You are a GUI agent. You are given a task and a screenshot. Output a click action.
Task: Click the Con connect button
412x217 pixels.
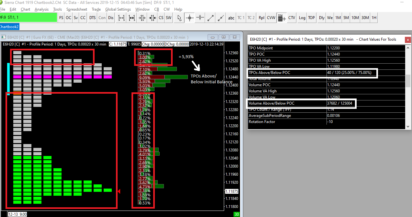coord(102,18)
